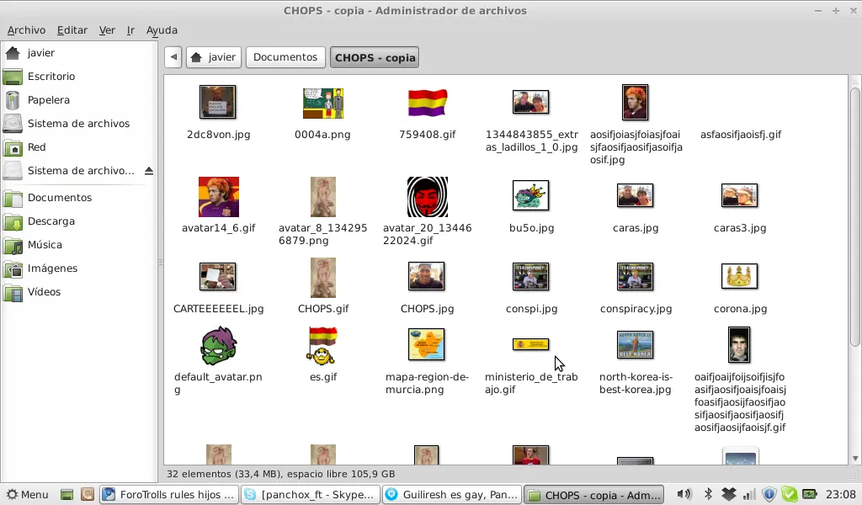
Task: Open the Editar menu
Action: point(72,30)
